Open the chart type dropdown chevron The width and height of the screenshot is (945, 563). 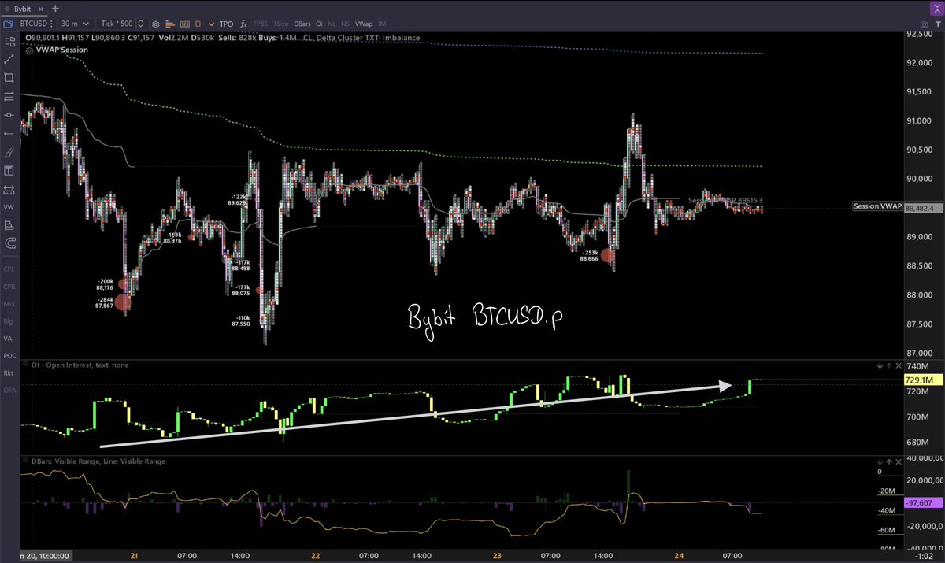click(211, 24)
